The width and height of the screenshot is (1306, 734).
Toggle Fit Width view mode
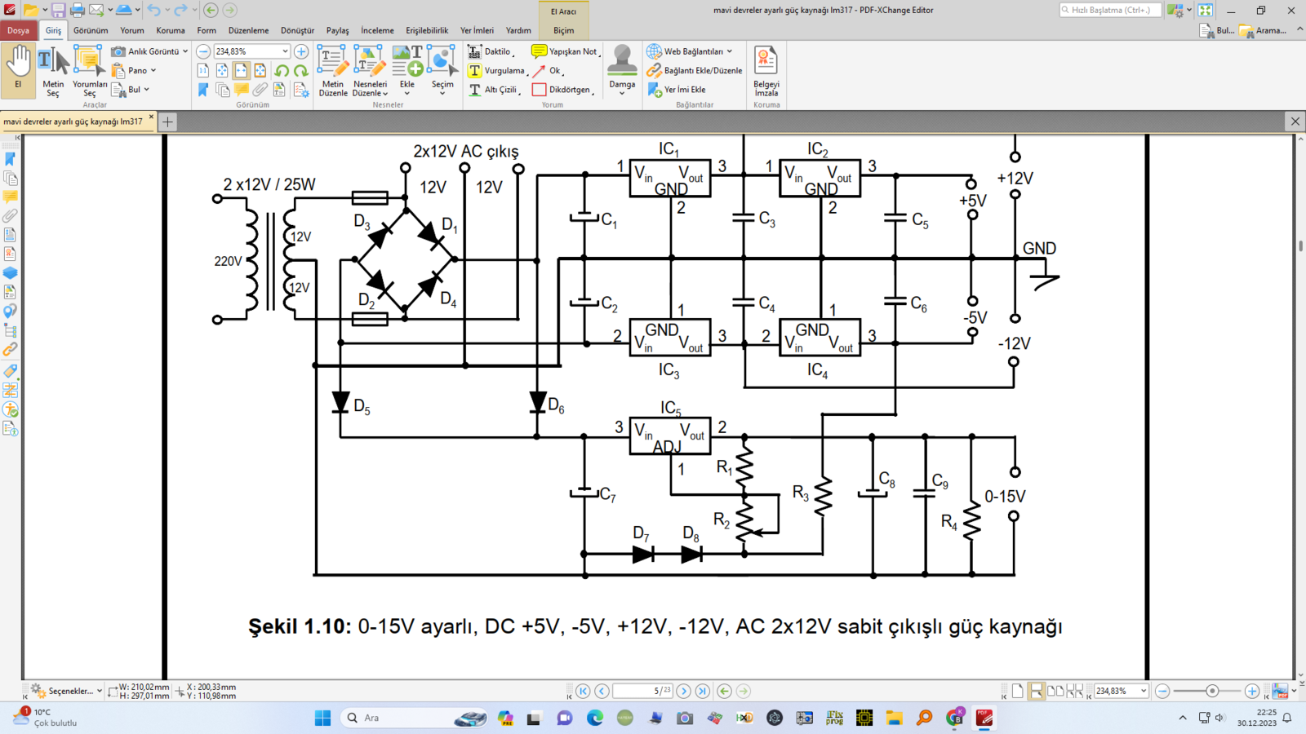(242, 71)
